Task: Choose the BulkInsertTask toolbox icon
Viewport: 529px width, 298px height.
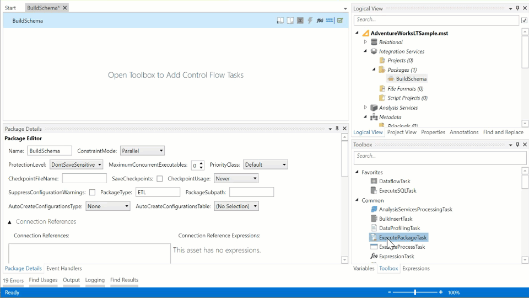Action: (374, 219)
